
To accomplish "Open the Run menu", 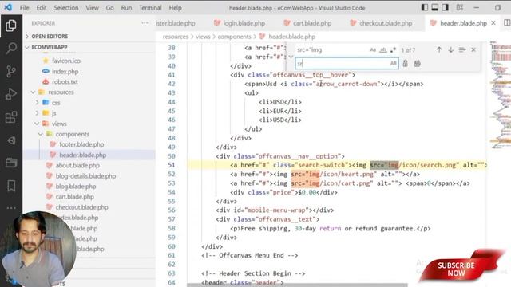I will click(x=126, y=7).
